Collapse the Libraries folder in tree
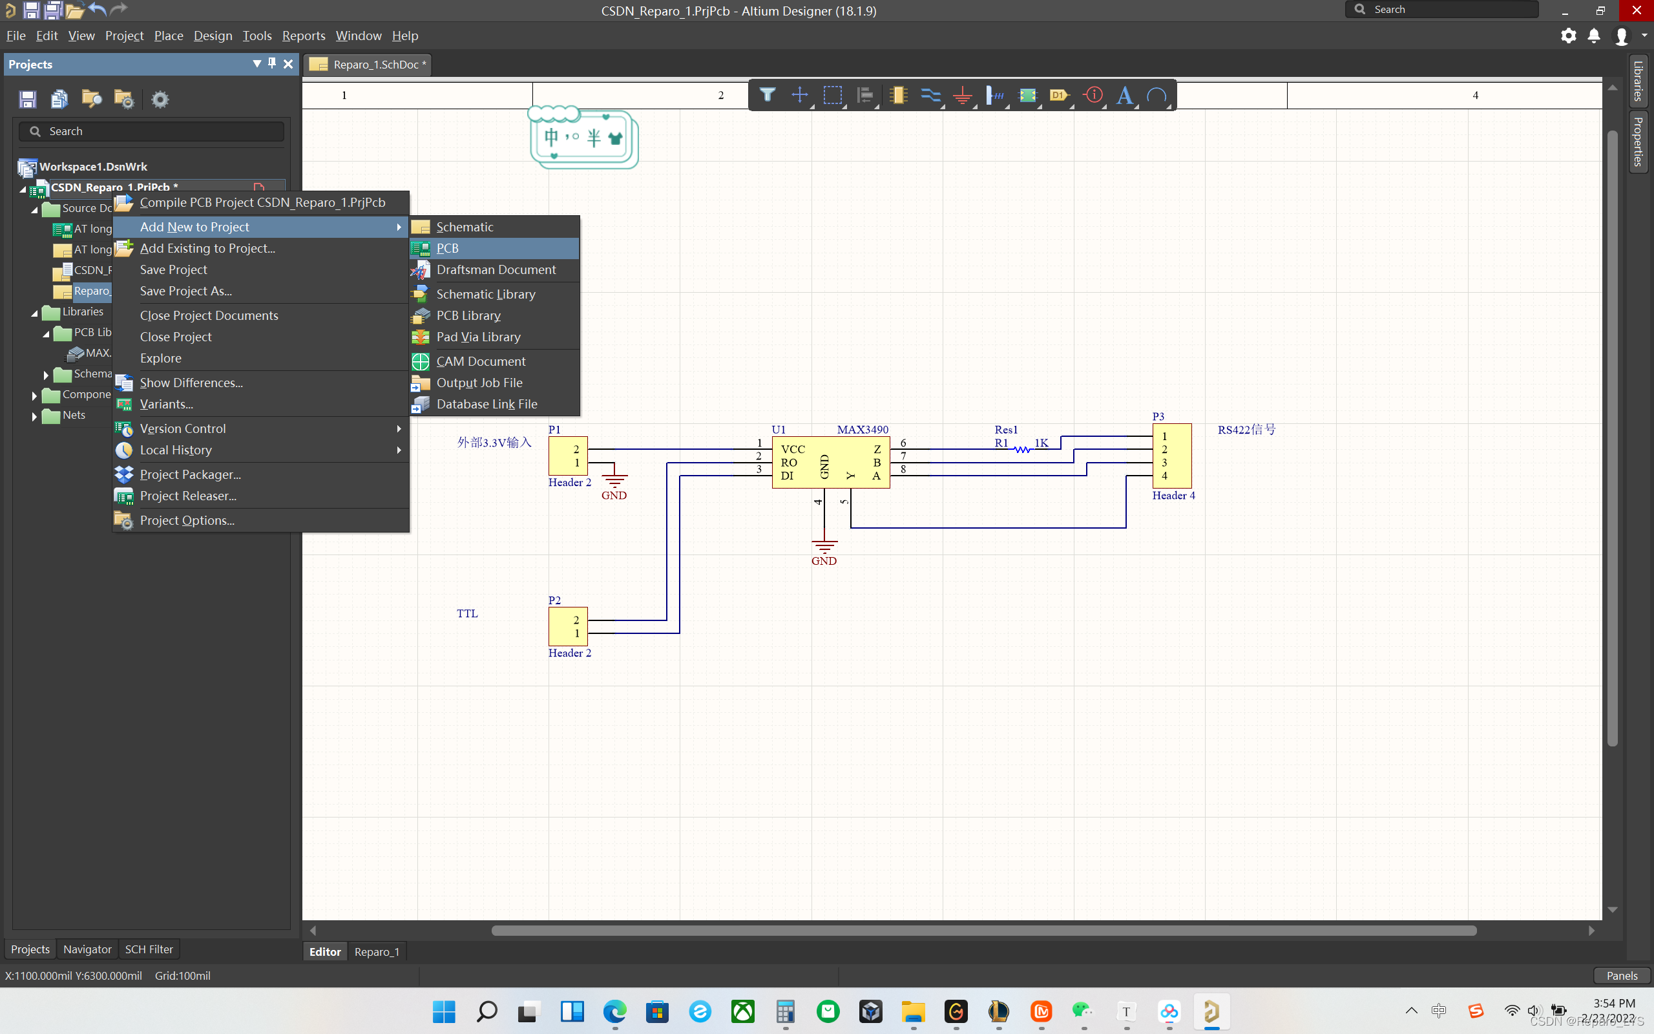The width and height of the screenshot is (1654, 1034). (34, 313)
